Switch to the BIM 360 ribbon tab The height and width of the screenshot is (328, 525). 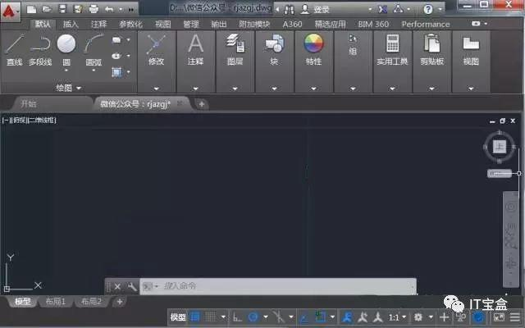point(373,24)
